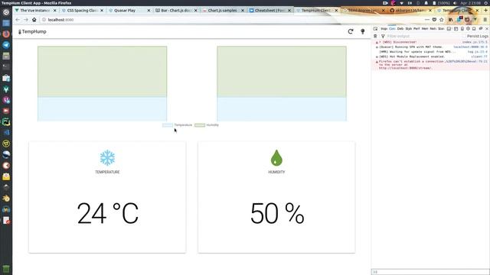Open log.js:23:4 source link

478,52
